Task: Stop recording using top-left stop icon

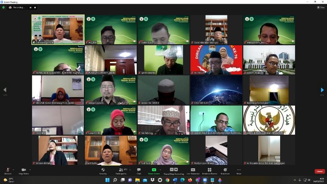Action: [35, 8]
